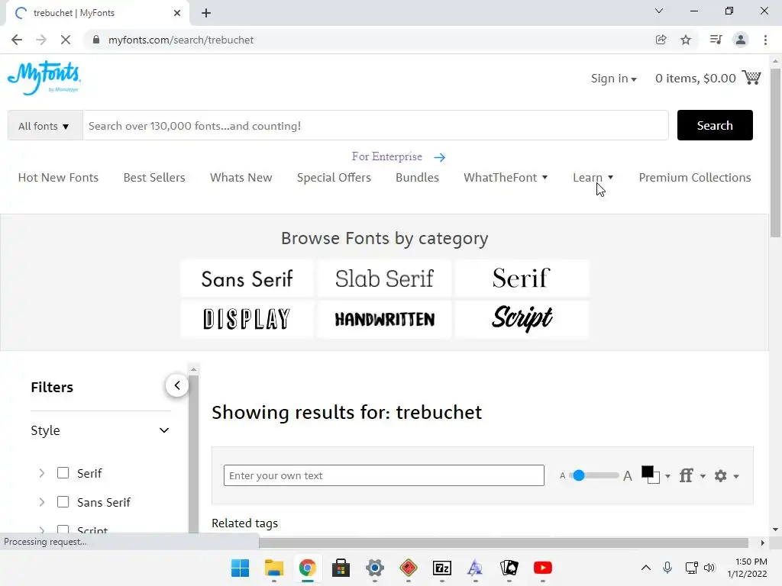Open the shopping cart icon
The height and width of the screenshot is (586, 782).
point(751,78)
